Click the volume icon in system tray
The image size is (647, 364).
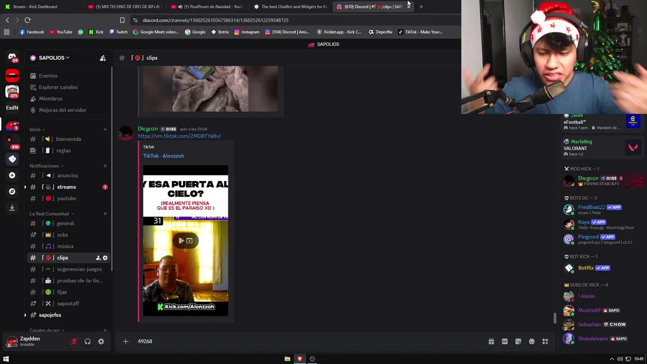coord(620,359)
